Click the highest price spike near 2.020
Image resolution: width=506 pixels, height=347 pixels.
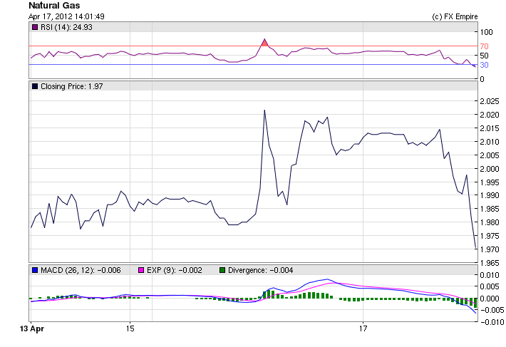coord(264,110)
